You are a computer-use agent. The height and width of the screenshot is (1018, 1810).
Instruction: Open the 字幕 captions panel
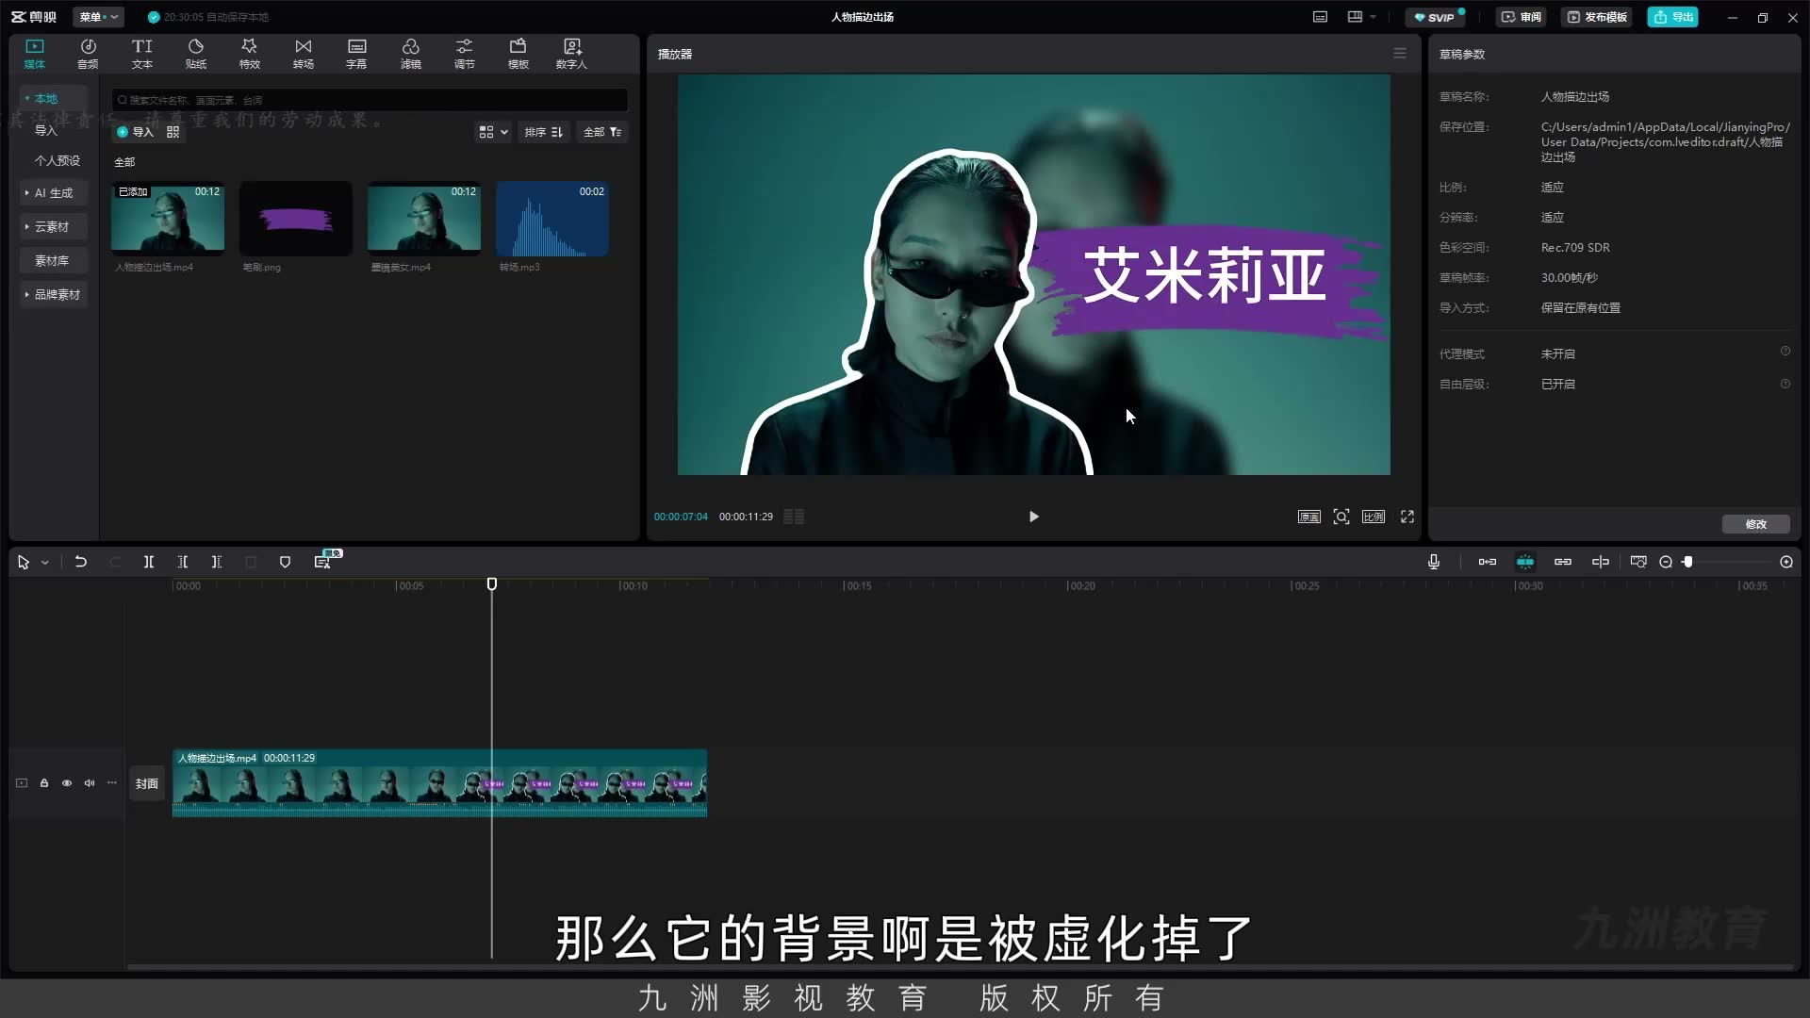pos(356,54)
